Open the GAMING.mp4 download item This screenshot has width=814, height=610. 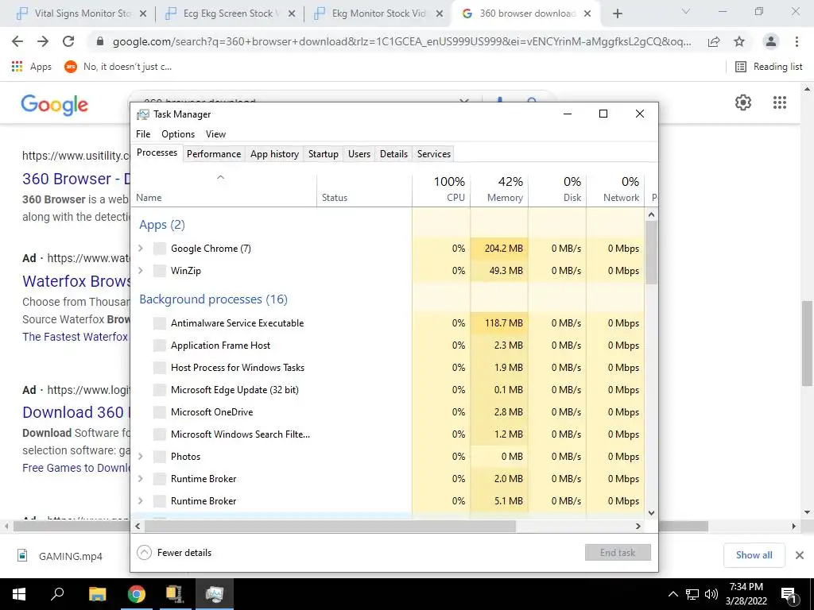tap(60, 556)
